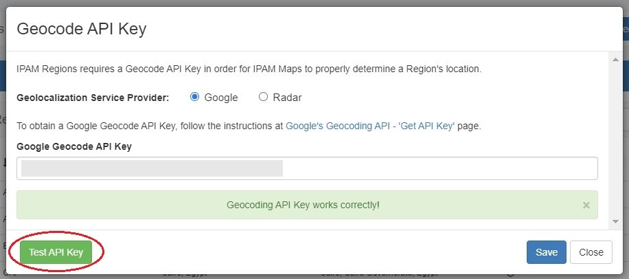The width and height of the screenshot is (629, 279).
Task: Click the 'Google Geocode API Key' field label
Action: pos(74,146)
